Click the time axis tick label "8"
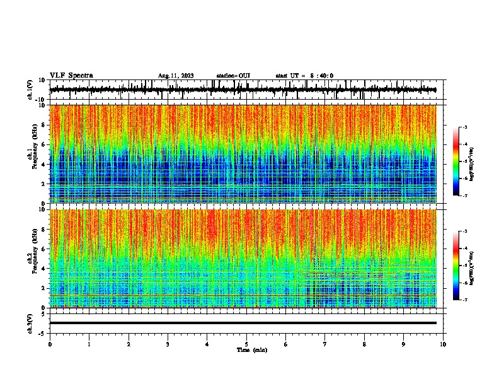499x386 pixels. click(x=364, y=344)
